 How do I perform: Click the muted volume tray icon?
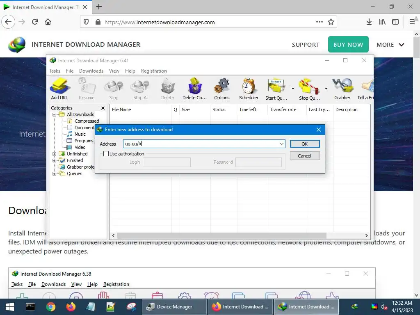point(384,307)
